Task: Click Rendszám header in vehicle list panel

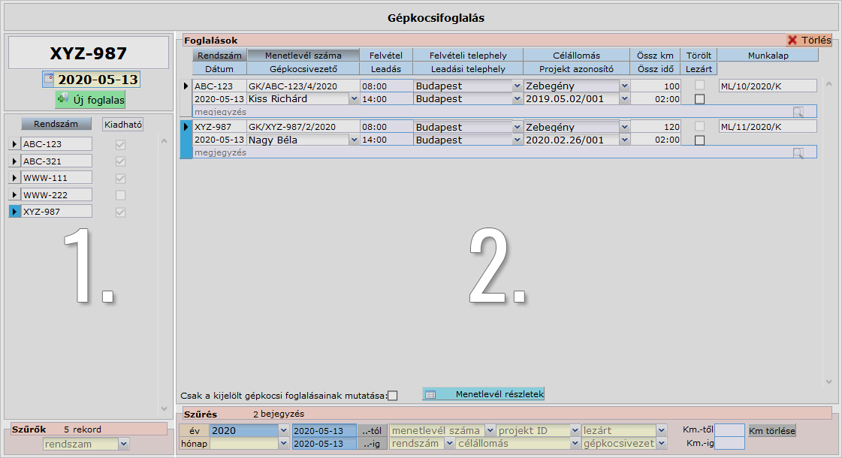Action: coord(56,124)
